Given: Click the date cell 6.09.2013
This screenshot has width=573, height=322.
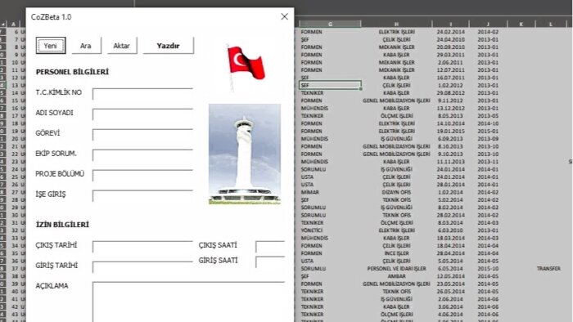Looking at the screenshot, I should (x=450, y=139).
